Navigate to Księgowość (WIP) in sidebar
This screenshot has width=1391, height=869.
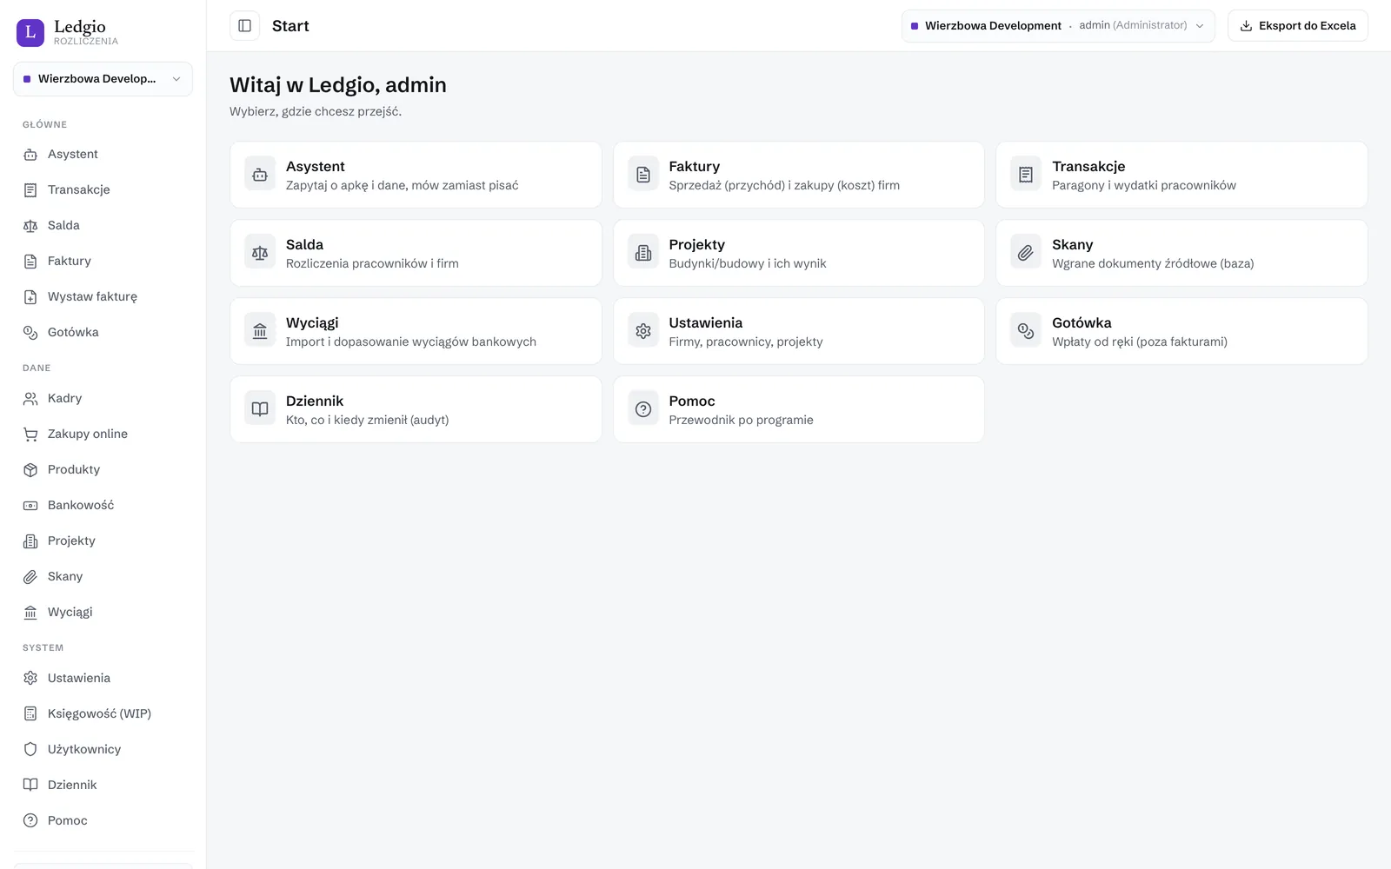103,714
